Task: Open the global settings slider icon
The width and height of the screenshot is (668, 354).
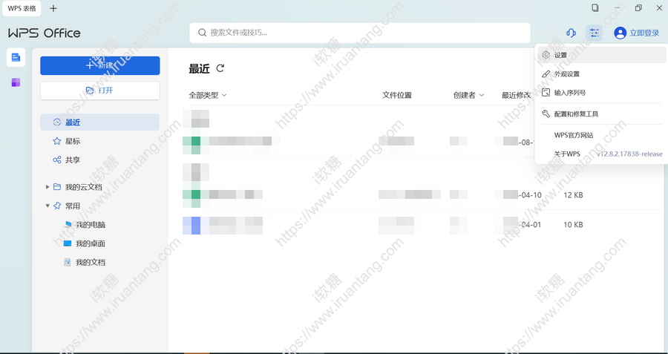Action: click(594, 33)
